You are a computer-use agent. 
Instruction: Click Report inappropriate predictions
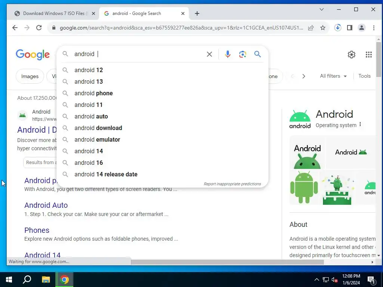(232, 184)
